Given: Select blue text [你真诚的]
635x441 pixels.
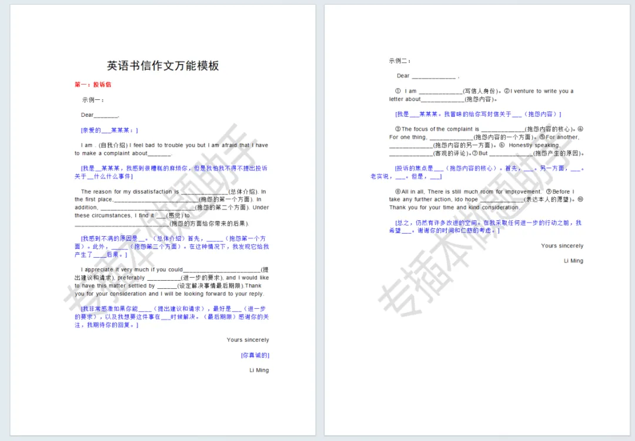Looking at the screenshot, I should tap(255, 355).
